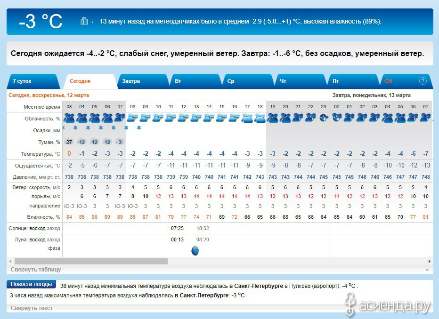Image resolution: width=439 pixels, height=319 pixels.
Task: Click the 20:00 cloudiness icon
Action: tap(285, 118)
